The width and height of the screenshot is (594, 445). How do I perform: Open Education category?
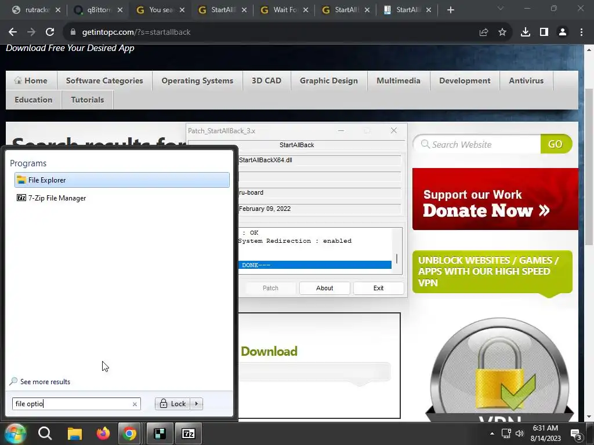point(33,100)
